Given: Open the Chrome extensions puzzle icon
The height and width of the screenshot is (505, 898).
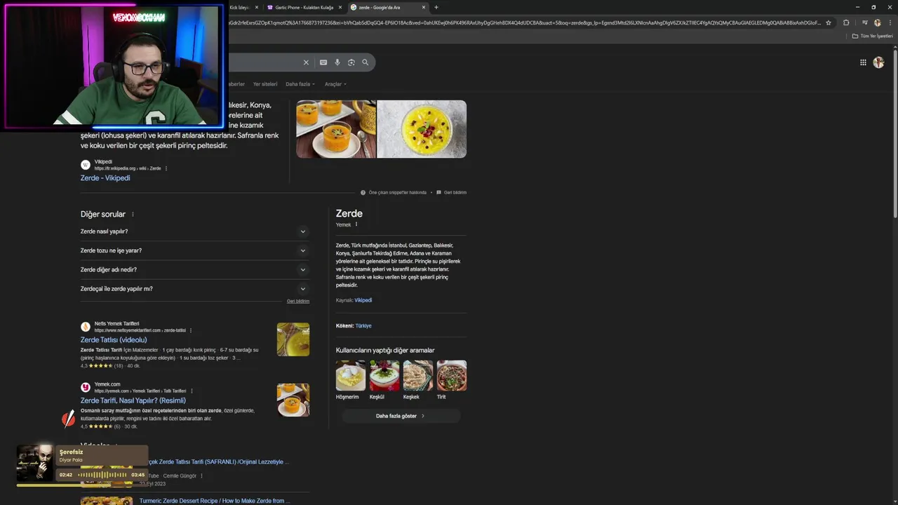Looking at the screenshot, I should [846, 22].
